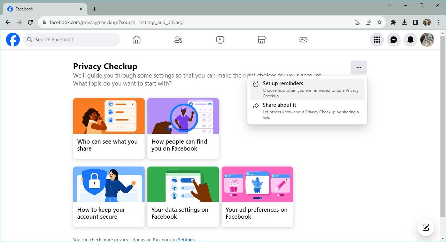Start the How to keep your account secure checkup
The image size is (446, 242).
click(109, 196)
